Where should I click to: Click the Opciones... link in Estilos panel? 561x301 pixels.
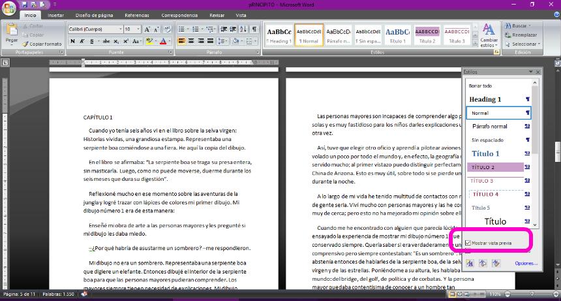(526, 263)
